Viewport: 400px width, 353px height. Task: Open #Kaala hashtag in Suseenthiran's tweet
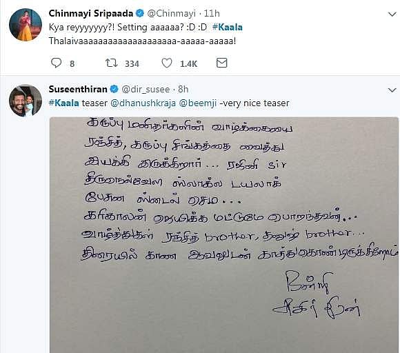(x=63, y=103)
